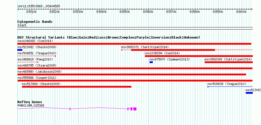Click the red bar beneath nsv555966
Screen dimensions: 261x125
(135, 81)
